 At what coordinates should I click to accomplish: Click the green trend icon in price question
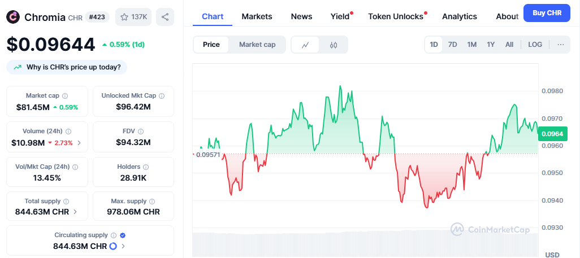18,67
